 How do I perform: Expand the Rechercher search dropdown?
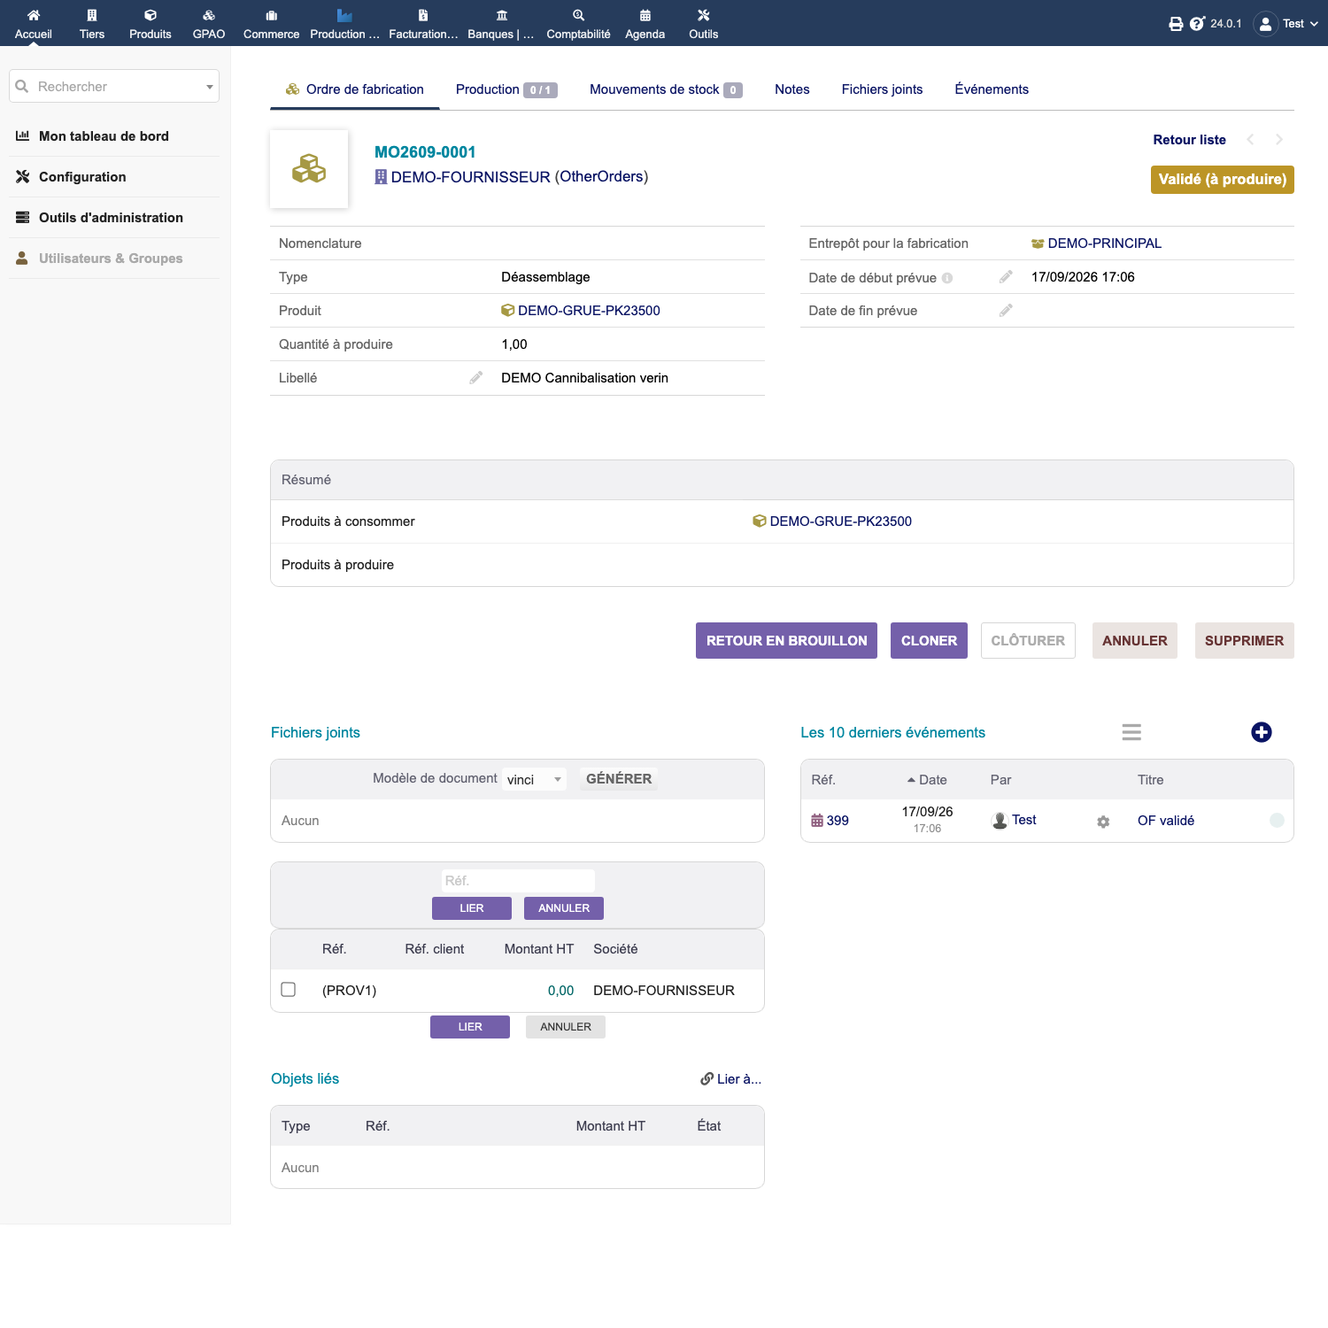210,87
